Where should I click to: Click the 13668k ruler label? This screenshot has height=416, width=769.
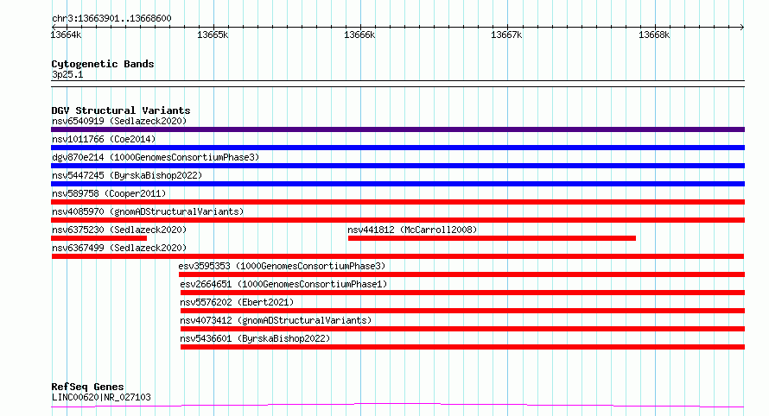coord(654,35)
